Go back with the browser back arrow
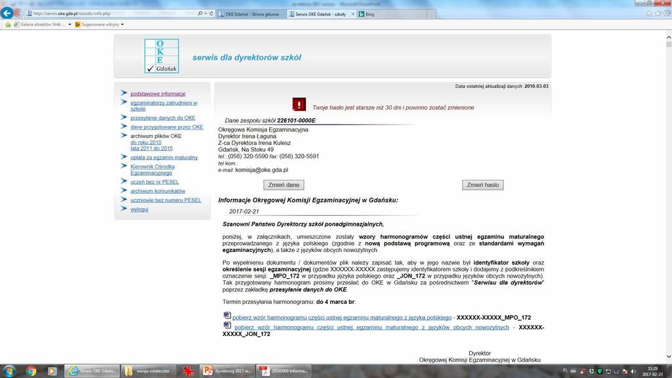This screenshot has height=378, width=672. point(7,13)
